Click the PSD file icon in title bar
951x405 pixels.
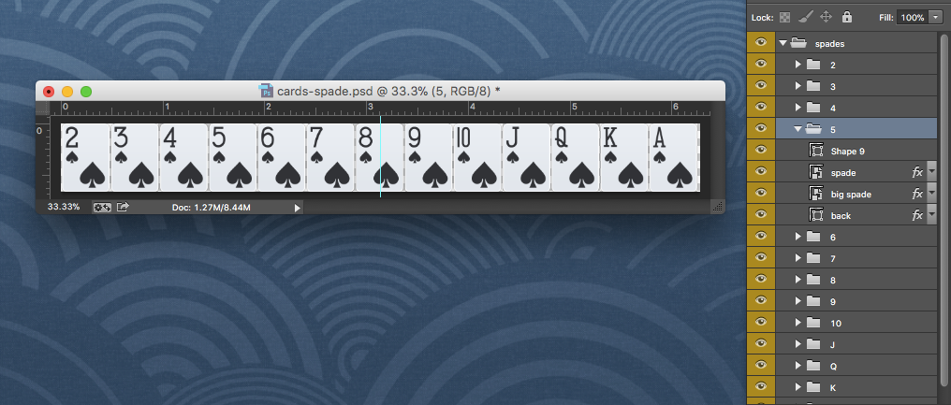[x=266, y=91]
